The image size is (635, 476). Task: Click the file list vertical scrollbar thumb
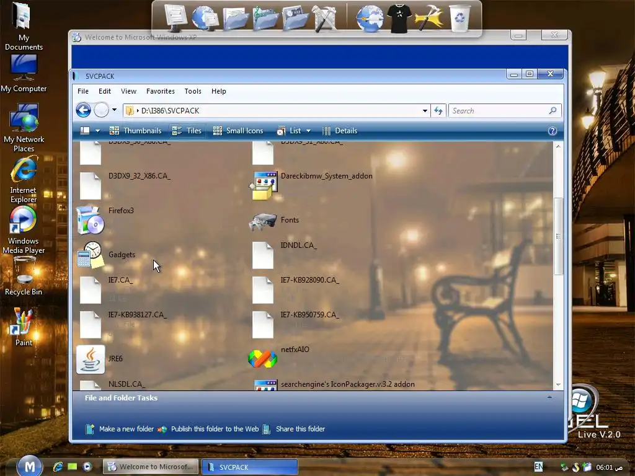click(558, 236)
